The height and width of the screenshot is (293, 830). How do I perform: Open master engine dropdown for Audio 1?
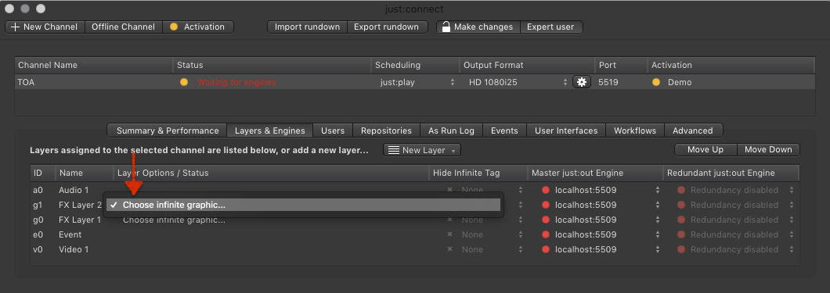click(x=601, y=190)
